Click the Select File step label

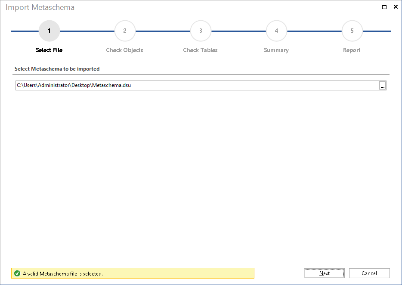tap(49, 50)
